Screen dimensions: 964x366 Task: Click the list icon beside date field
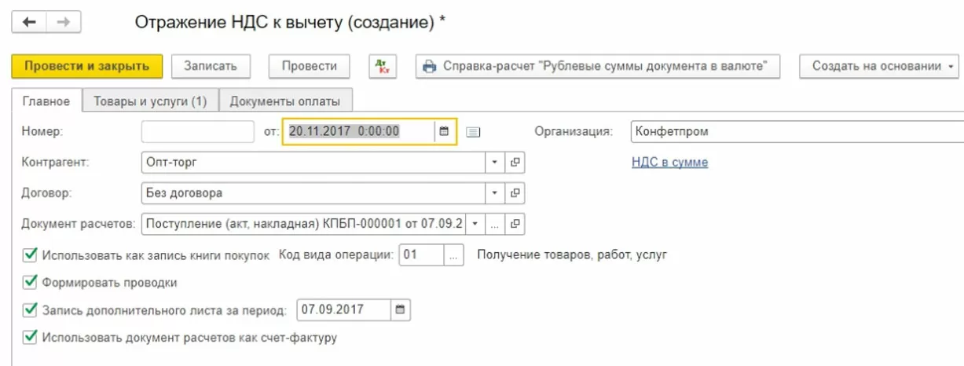[473, 132]
